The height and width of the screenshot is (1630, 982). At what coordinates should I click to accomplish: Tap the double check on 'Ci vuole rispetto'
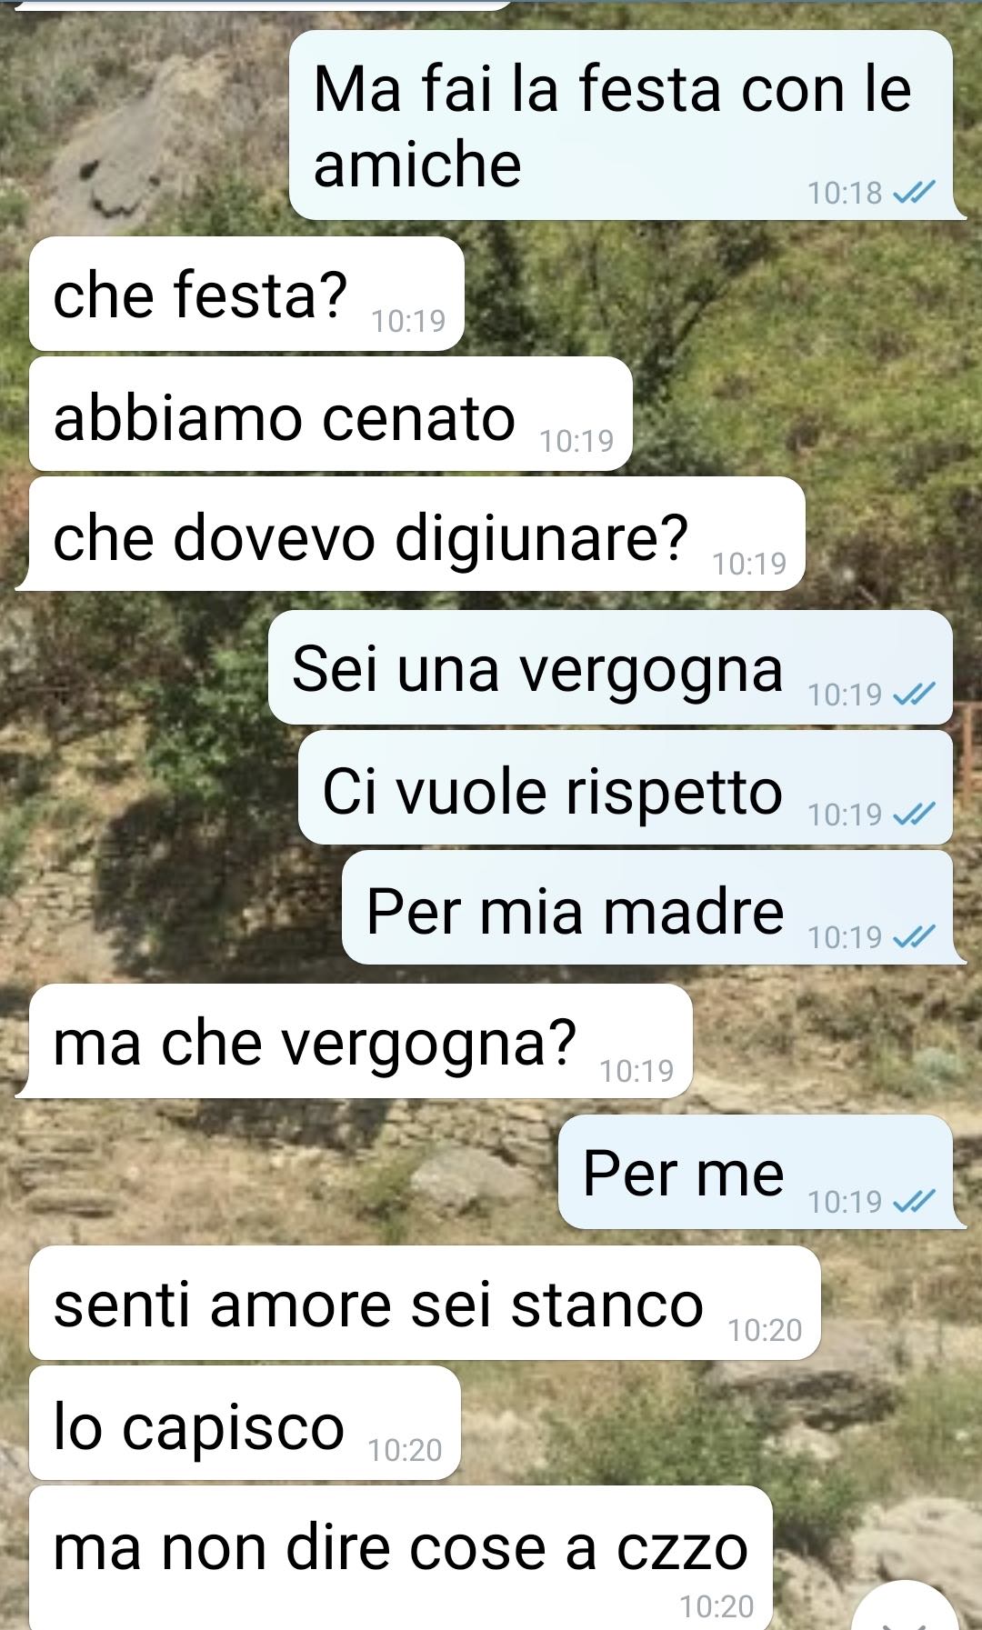(914, 815)
